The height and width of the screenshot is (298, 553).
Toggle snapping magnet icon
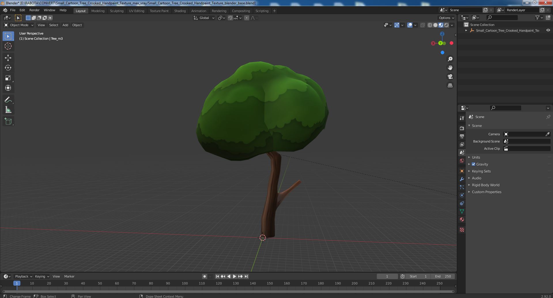[x=230, y=18]
